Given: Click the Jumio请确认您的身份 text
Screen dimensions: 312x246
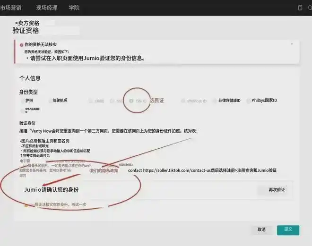Looking at the screenshot, I should coord(52,190).
